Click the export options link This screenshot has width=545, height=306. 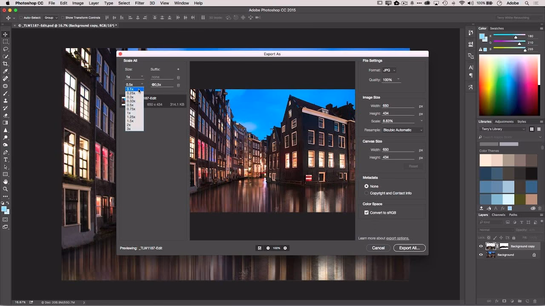pyautogui.click(x=397, y=238)
